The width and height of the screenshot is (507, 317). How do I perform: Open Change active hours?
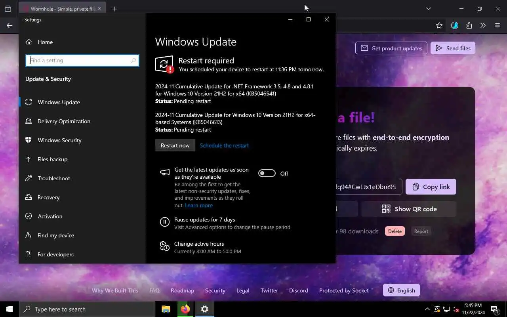coord(199,244)
